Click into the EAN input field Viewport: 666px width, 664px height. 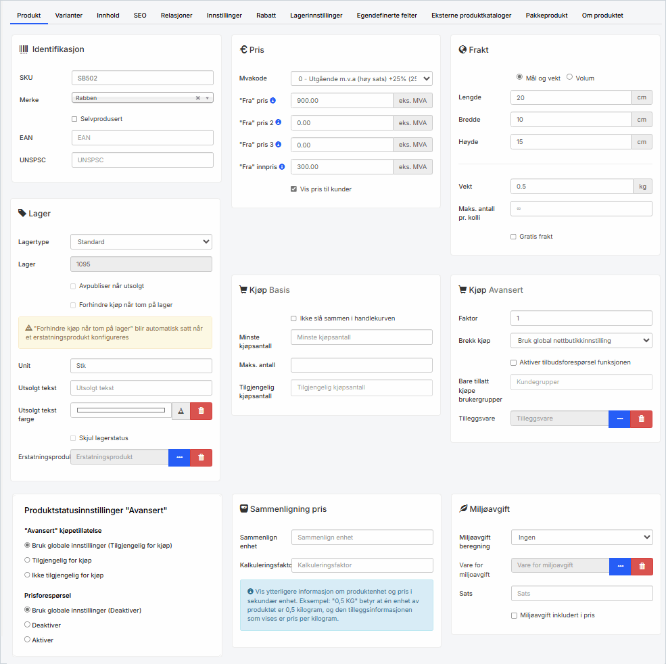pos(142,138)
